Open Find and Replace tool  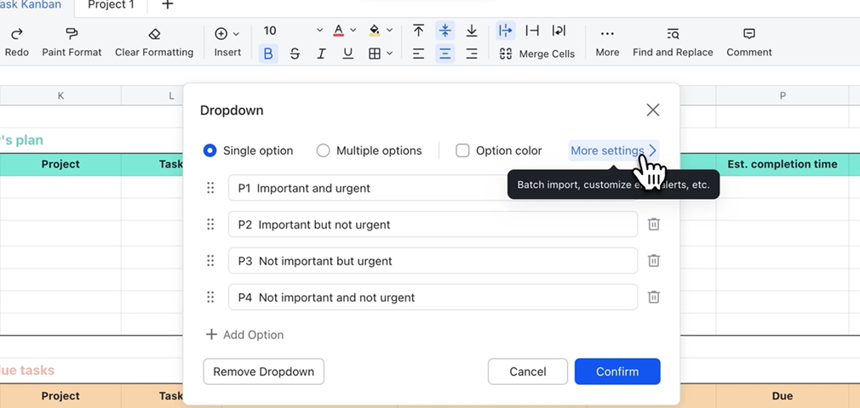[673, 42]
